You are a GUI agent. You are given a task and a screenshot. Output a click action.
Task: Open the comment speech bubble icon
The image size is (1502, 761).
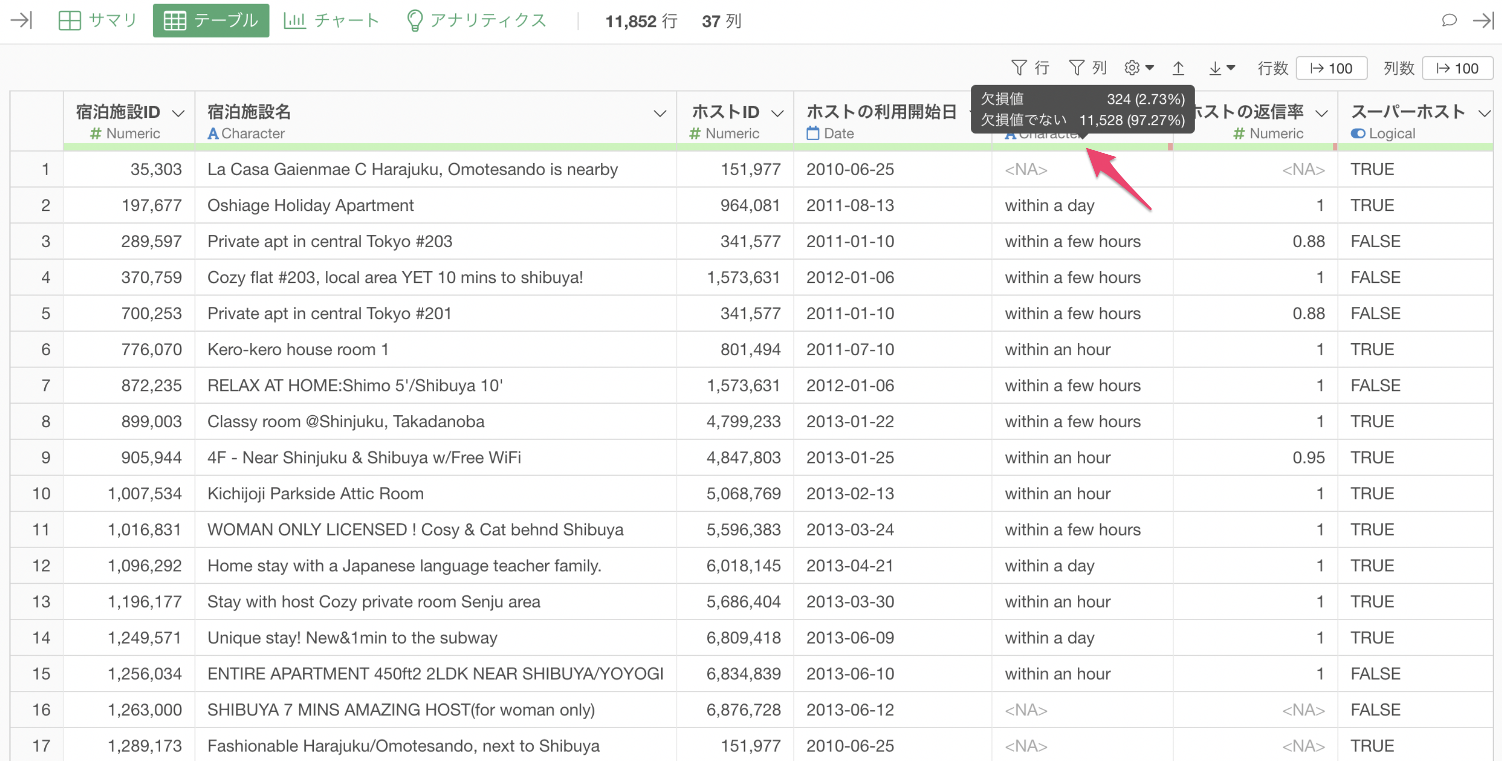click(x=1449, y=21)
